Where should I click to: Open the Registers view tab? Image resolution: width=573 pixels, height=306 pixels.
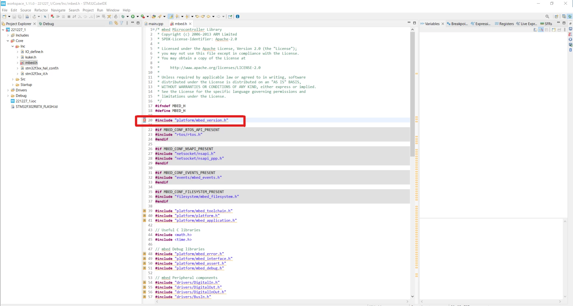click(x=504, y=24)
